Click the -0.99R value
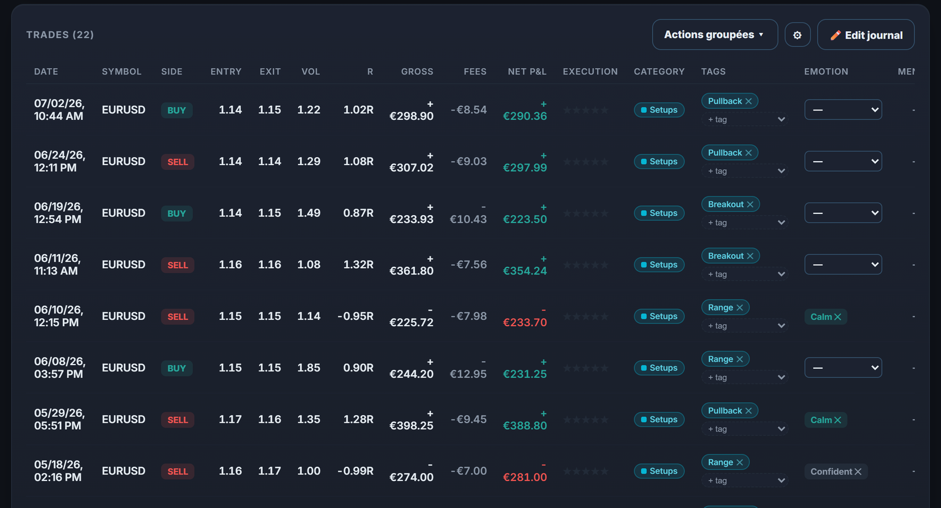The image size is (941, 508). click(355, 471)
